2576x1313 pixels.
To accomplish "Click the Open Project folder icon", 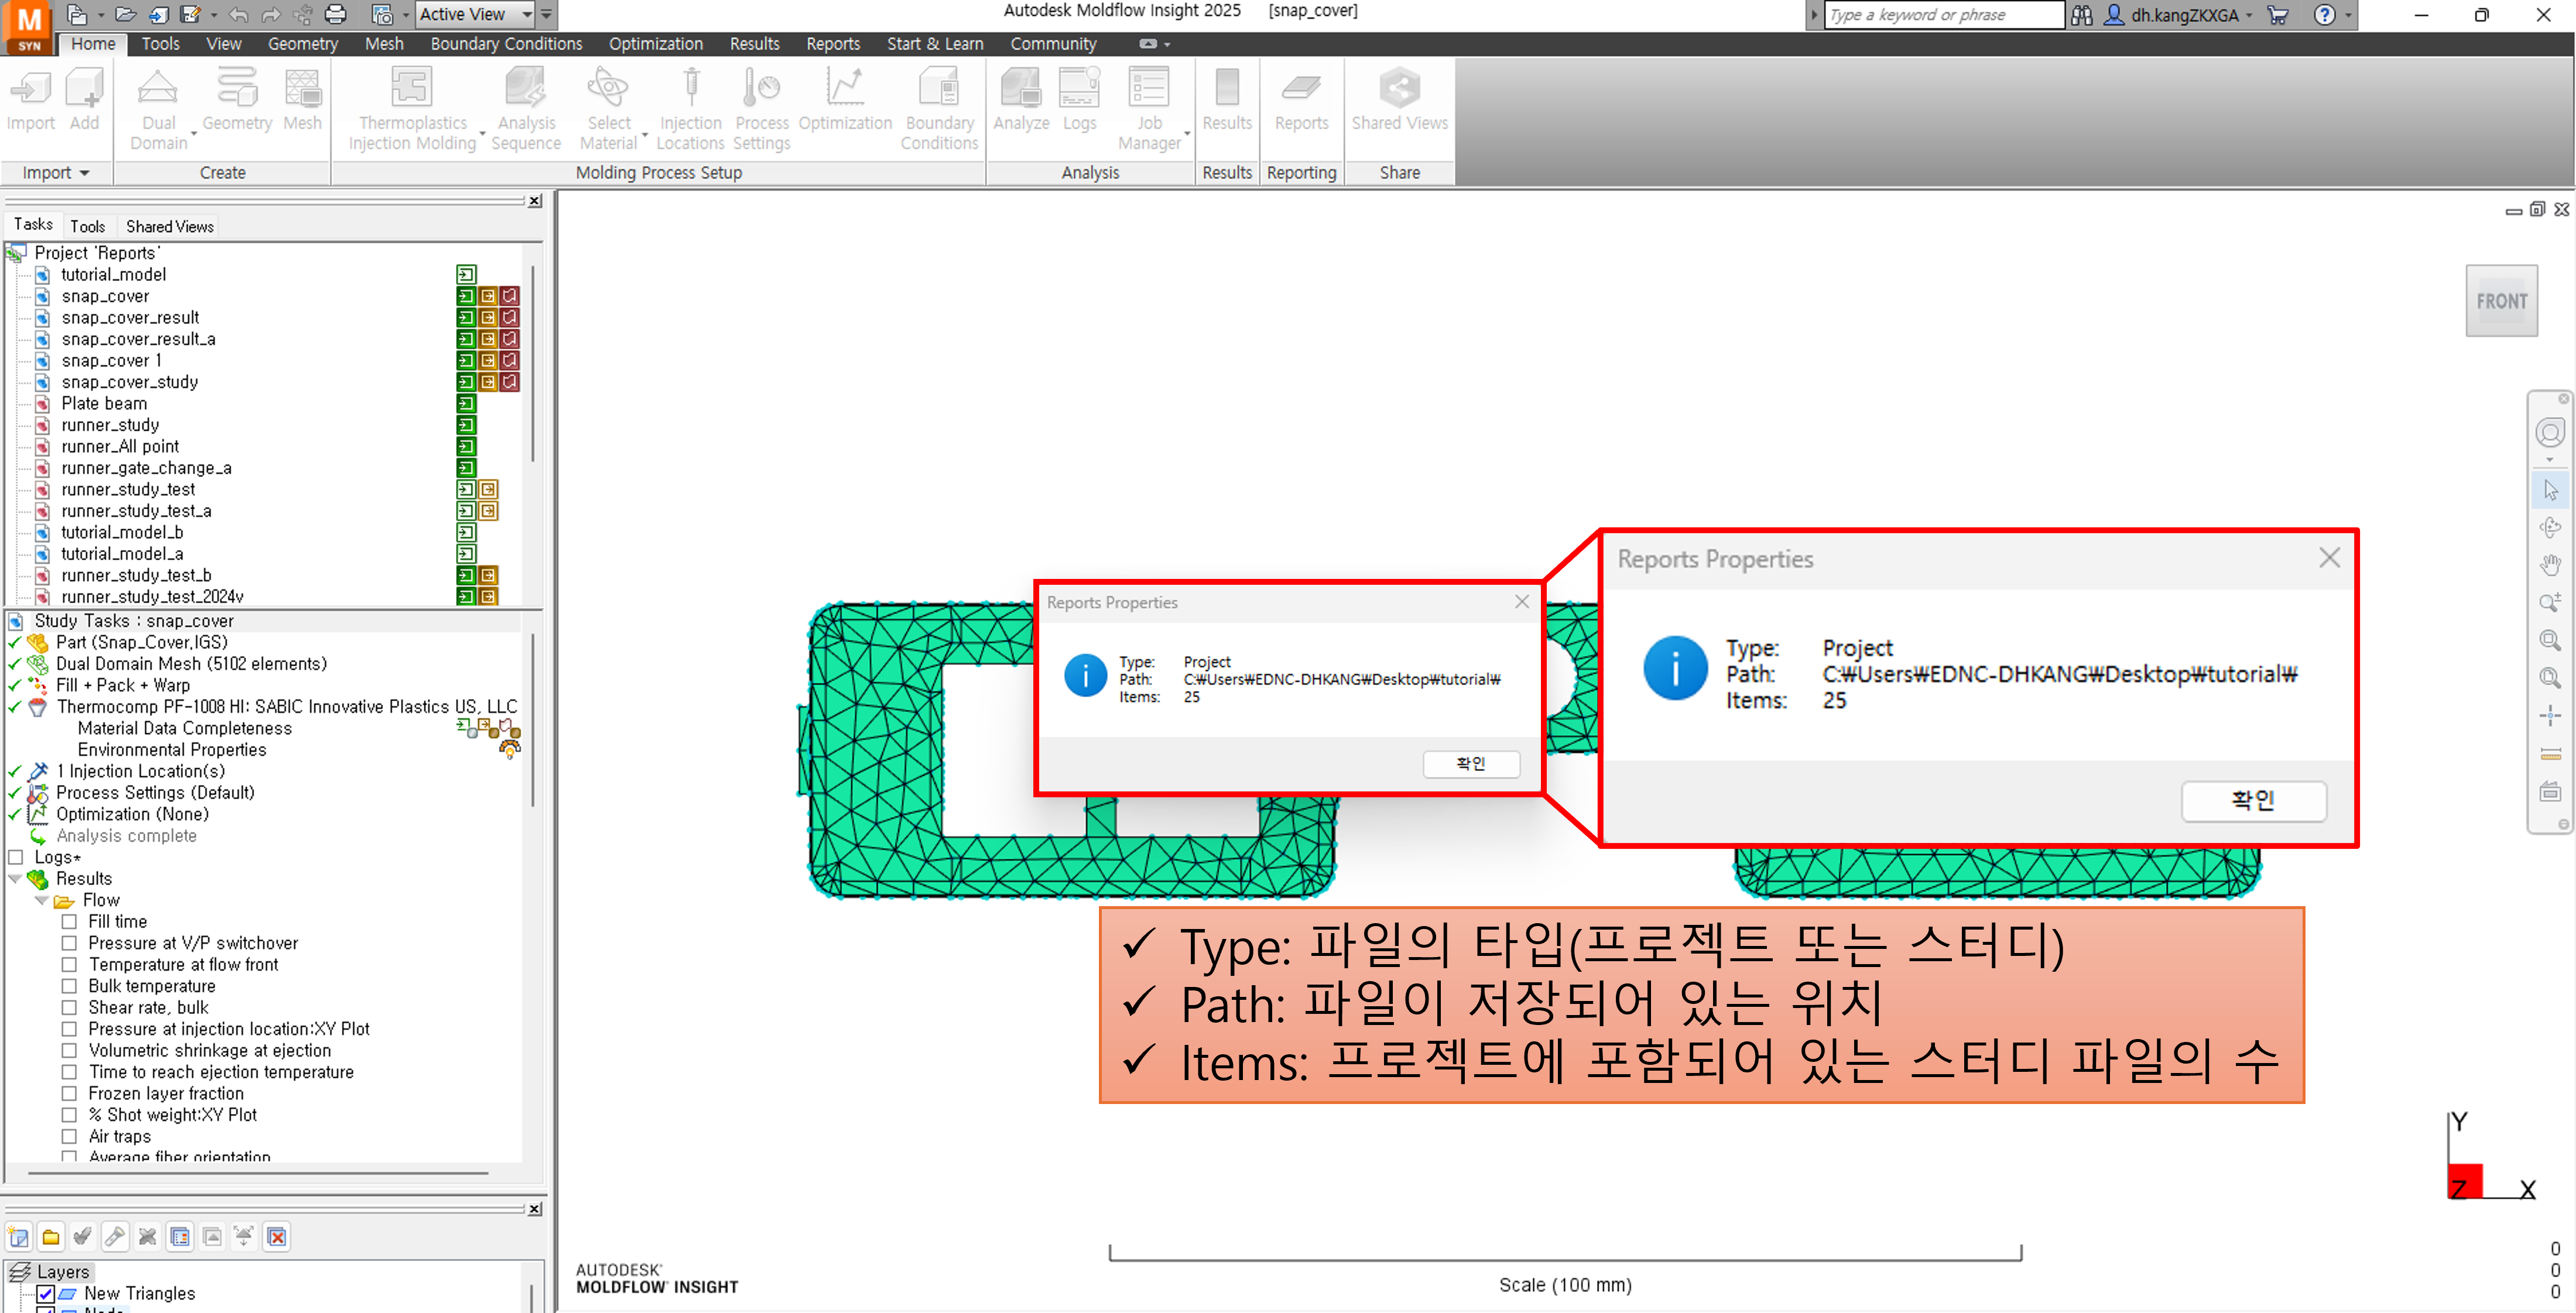I will pos(125,14).
